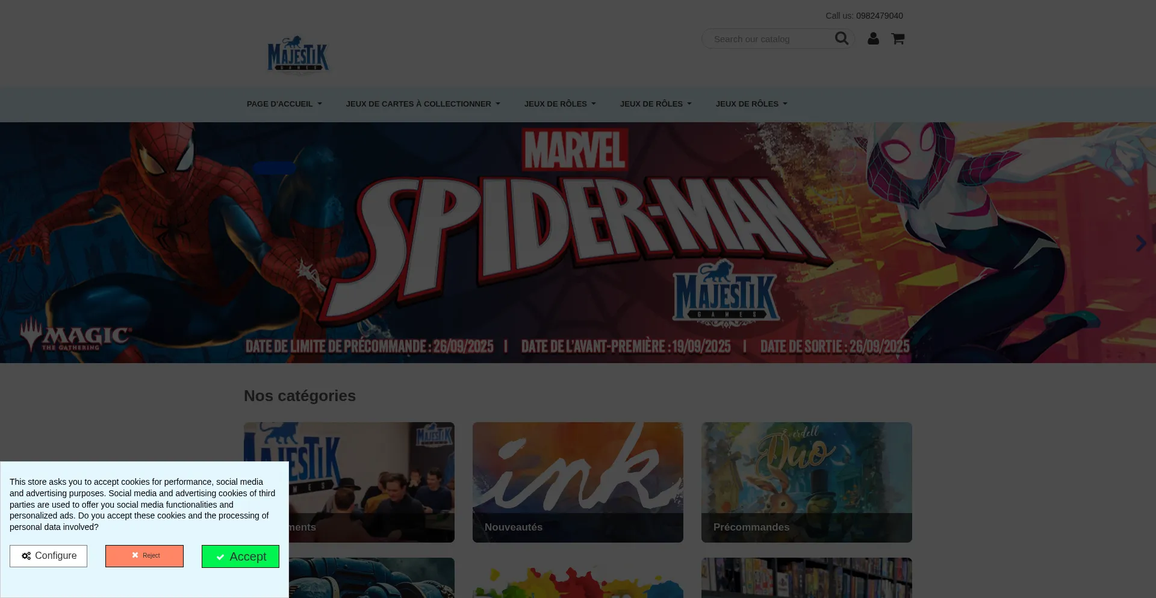1156x598 pixels.
Task: Open the paint splash category tile
Action: [x=578, y=579]
